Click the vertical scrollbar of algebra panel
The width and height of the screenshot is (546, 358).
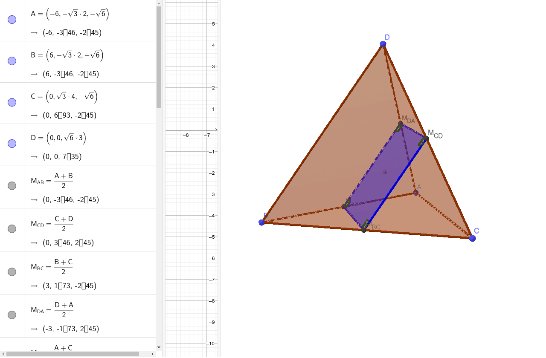coord(159,57)
